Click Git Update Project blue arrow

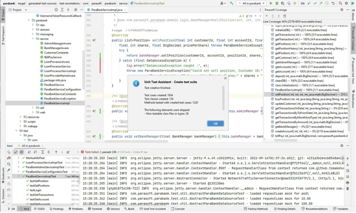(309, 3)
